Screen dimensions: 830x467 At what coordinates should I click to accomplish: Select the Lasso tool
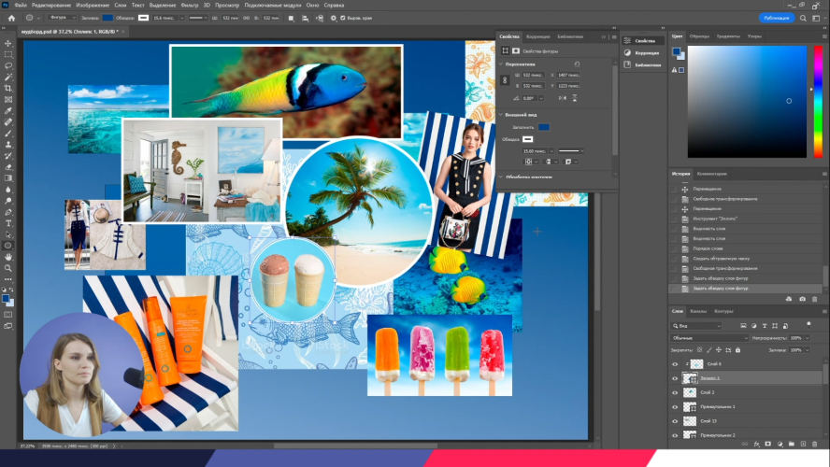point(7,65)
